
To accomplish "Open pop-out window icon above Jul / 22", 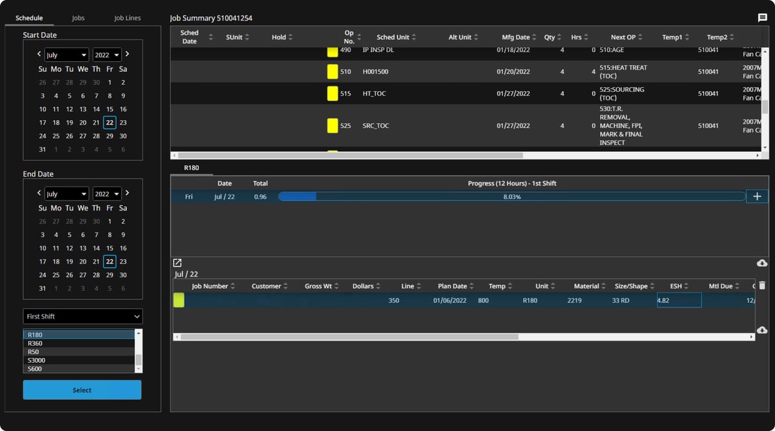I will [x=178, y=263].
